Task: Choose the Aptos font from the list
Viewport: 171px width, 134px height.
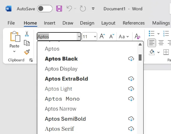Action: click(87, 49)
